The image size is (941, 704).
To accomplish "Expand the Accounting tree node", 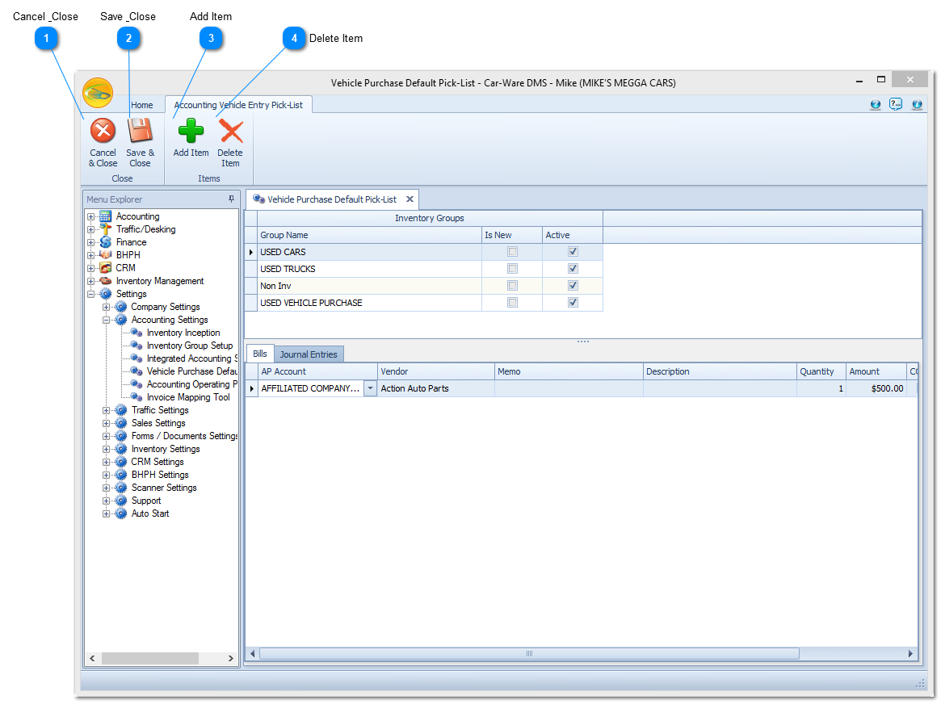I will pos(90,216).
